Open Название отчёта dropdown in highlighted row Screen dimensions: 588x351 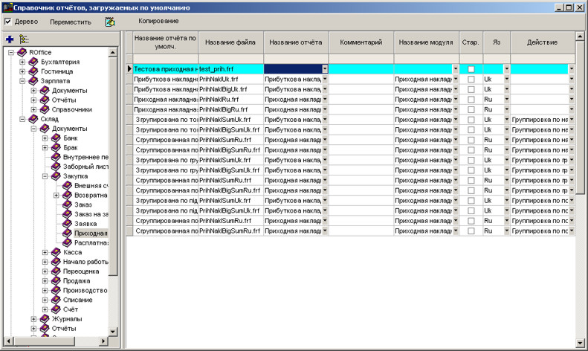tap(324, 69)
